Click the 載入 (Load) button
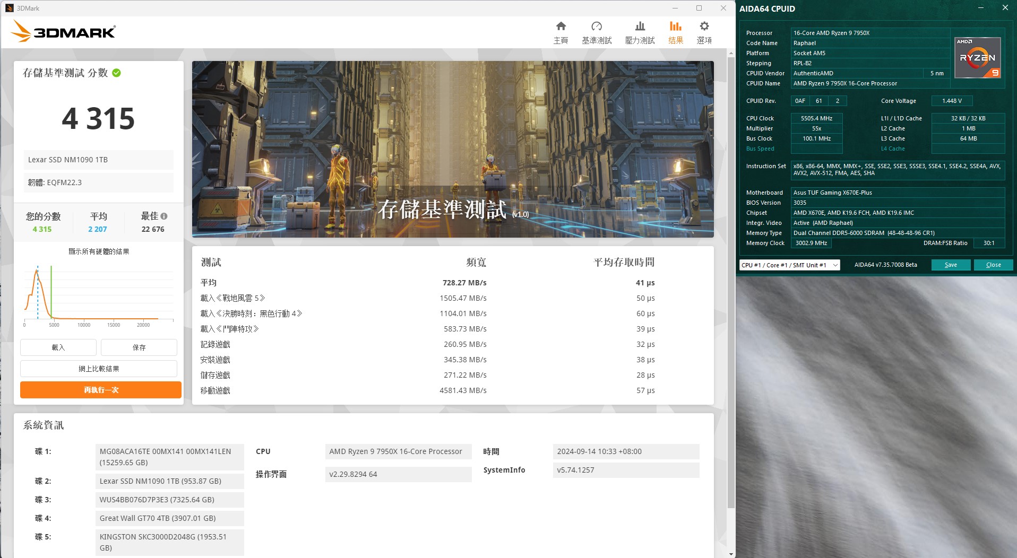The width and height of the screenshot is (1017, 558). click(58, 347)
